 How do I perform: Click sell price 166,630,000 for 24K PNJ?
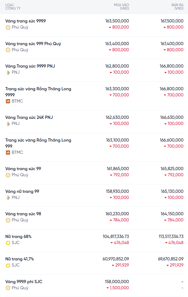tap(172, 118)
